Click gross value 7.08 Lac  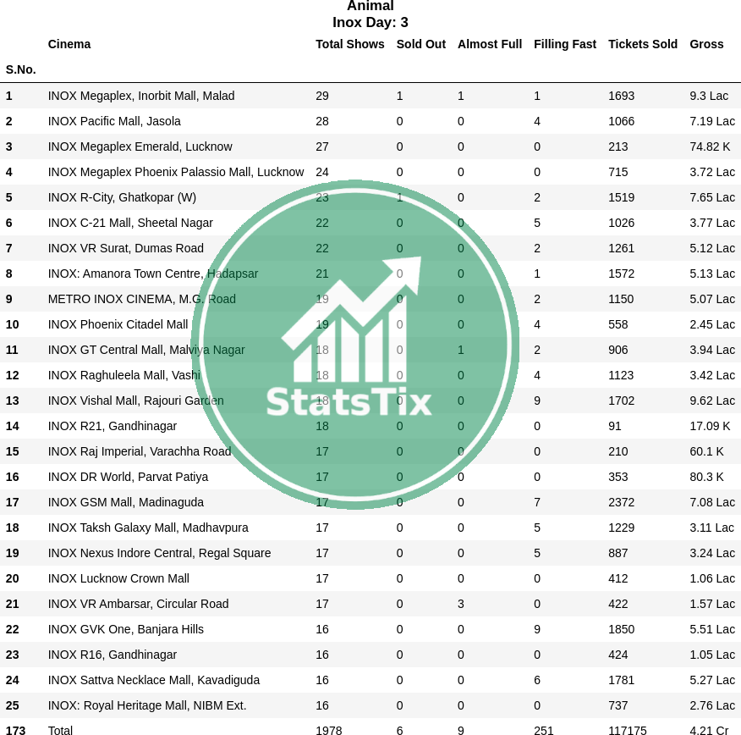click(712, 502)
